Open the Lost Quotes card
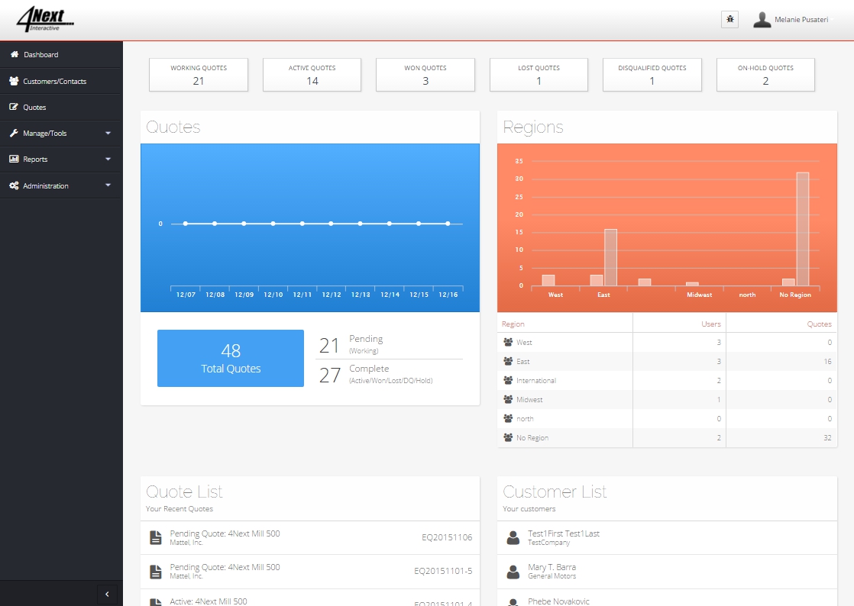Screen dimensions: 854x606 539,75
